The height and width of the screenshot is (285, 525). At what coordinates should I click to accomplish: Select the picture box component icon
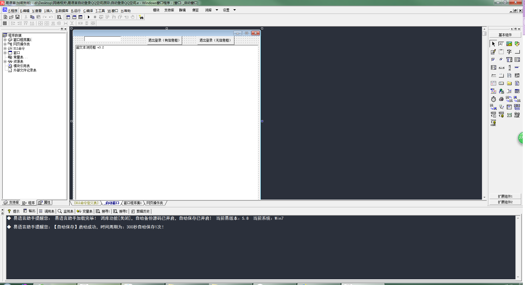(x=509, y=44)
